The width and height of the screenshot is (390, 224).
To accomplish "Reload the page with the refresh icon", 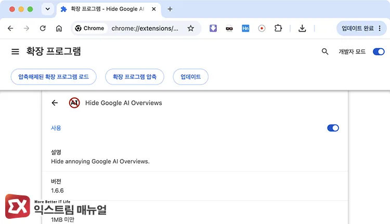I will pyautogui.click(x=43, y=29).
